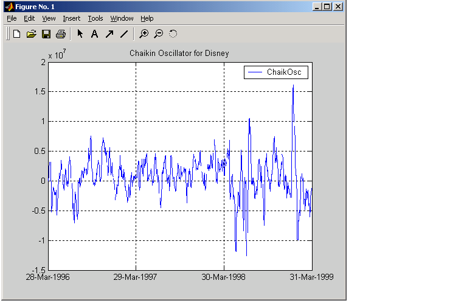
Task: Open the File menu
Action: (12, 19)
